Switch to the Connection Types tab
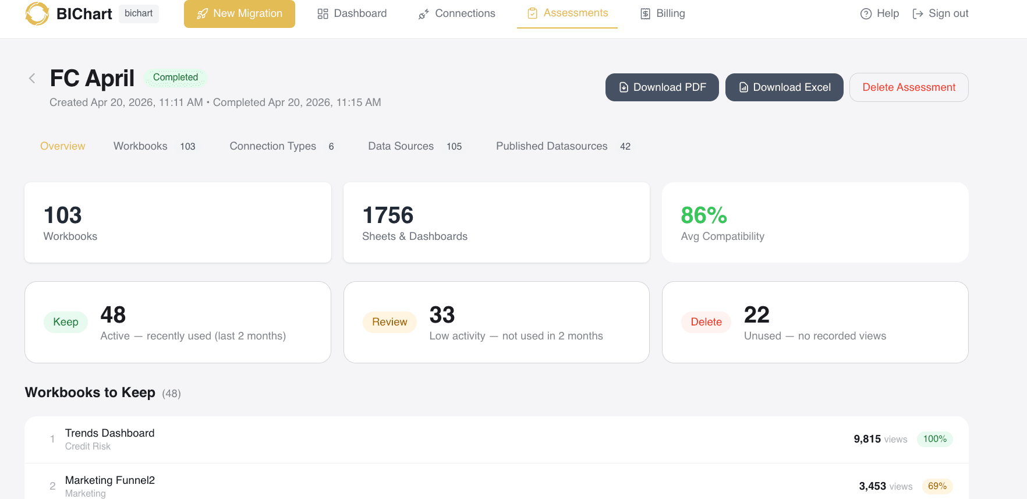This screenshot has width=1027, height=499. click(x=282, y=146)
